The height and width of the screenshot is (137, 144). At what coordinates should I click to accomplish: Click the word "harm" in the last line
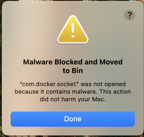click(x=69, y=99)
